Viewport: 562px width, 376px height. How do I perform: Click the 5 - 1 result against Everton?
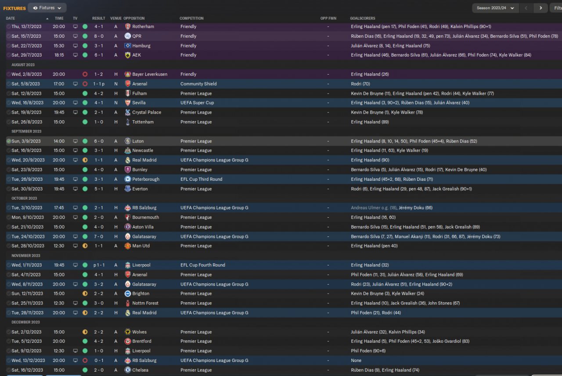(x=99, y=189)
